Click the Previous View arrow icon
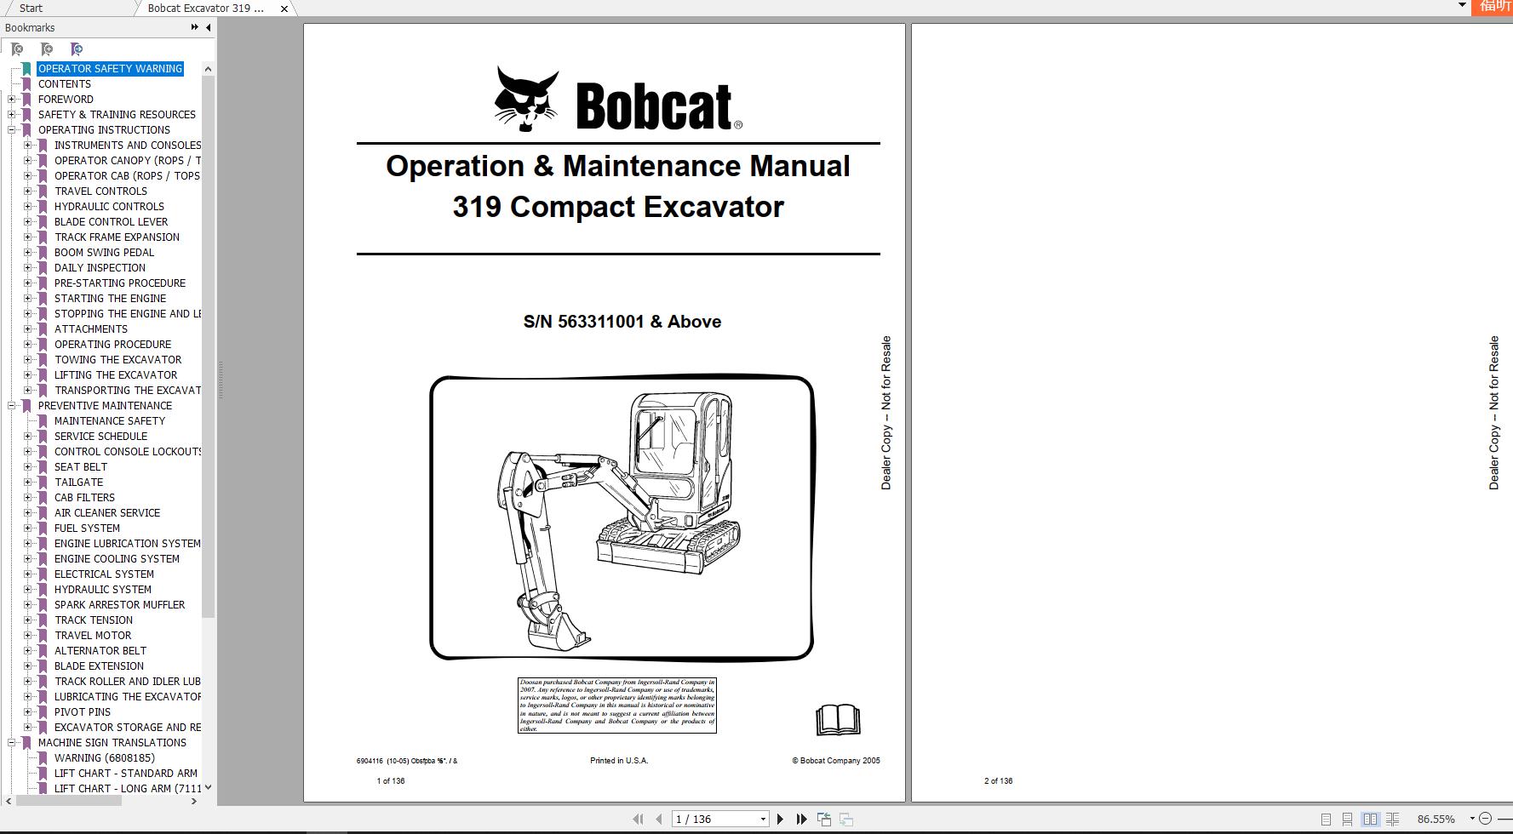1513x834 pixels. click(x=824, y=819)
